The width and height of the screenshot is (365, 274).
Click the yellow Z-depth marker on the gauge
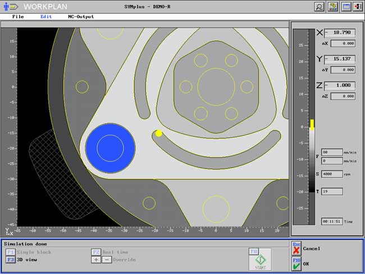click(312, 124)
